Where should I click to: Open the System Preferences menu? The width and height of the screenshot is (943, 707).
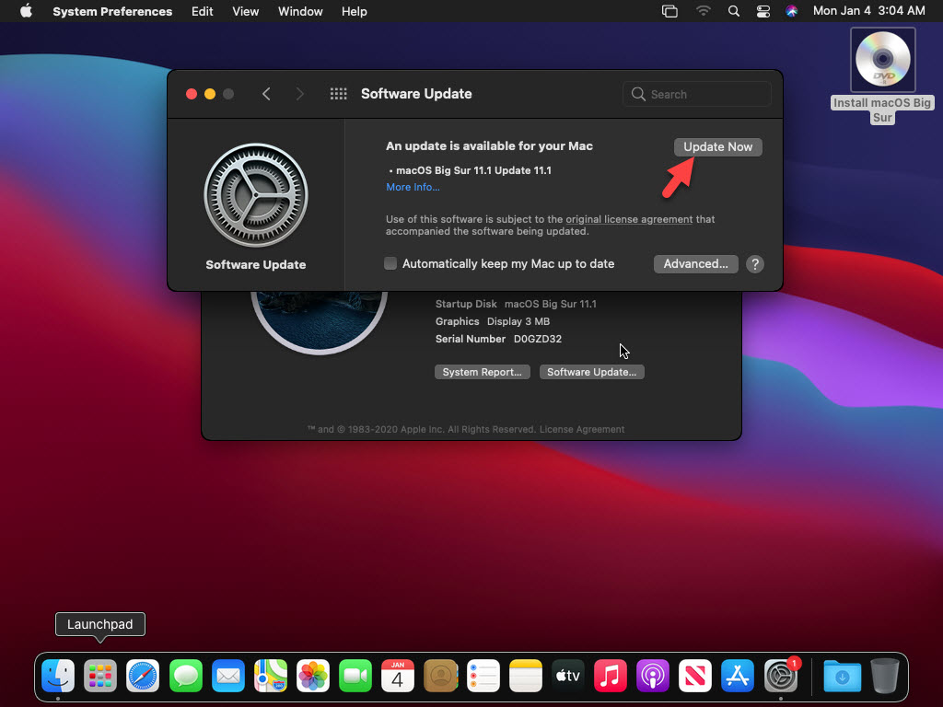tap(112, 11)
